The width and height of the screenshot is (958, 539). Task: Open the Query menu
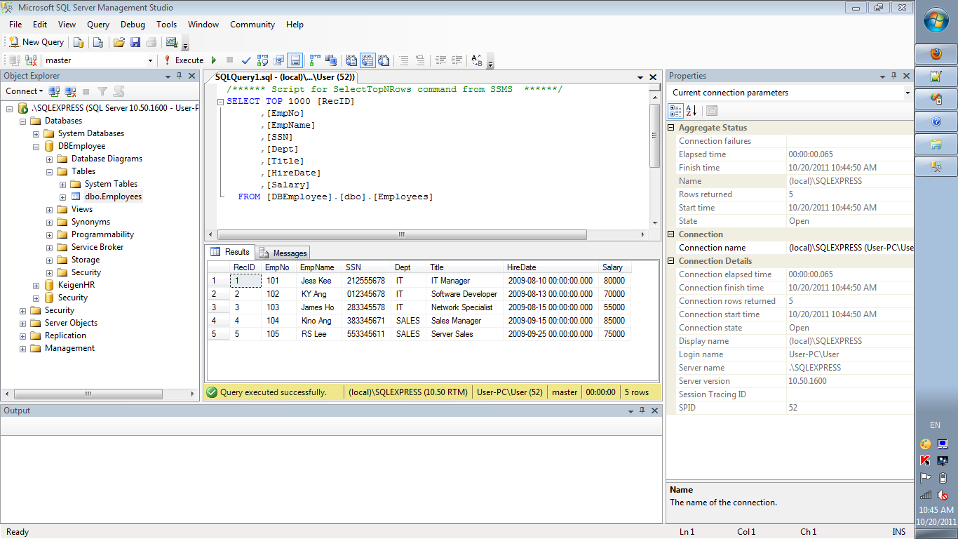click(x=98, y=25)
